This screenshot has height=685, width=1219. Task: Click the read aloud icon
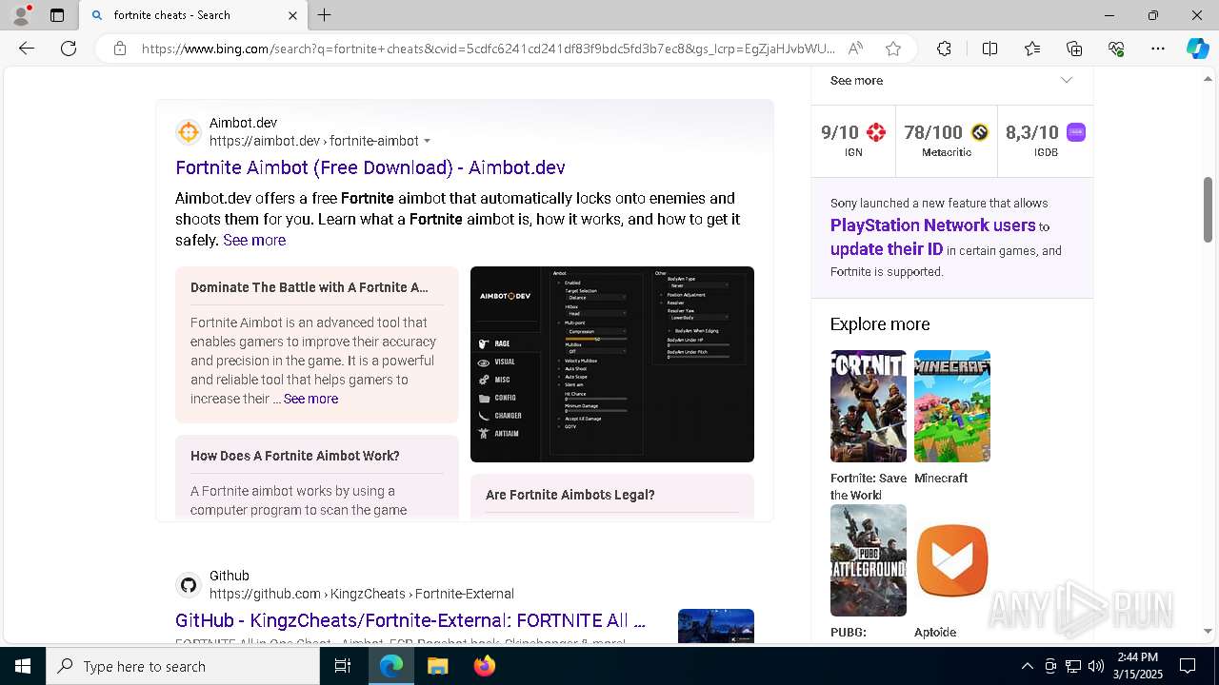(855, 49)
